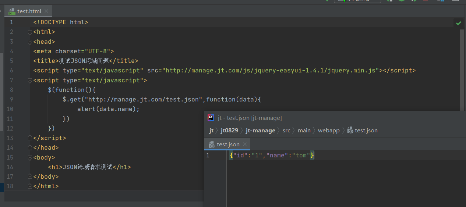Close the test.html editor tab
The height and width of the screenshot is (207, 466).
click(x=46, y=11)
